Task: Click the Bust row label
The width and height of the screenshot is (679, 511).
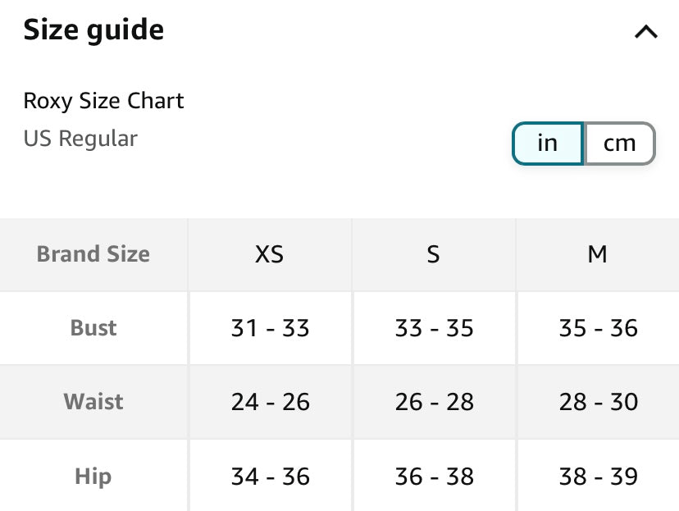Action: [93, 328]
